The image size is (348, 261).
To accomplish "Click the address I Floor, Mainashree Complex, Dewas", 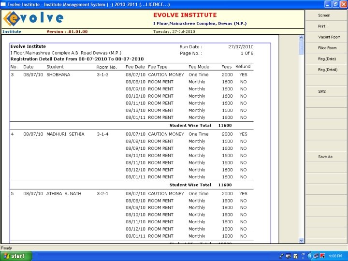I will point(200,24).
